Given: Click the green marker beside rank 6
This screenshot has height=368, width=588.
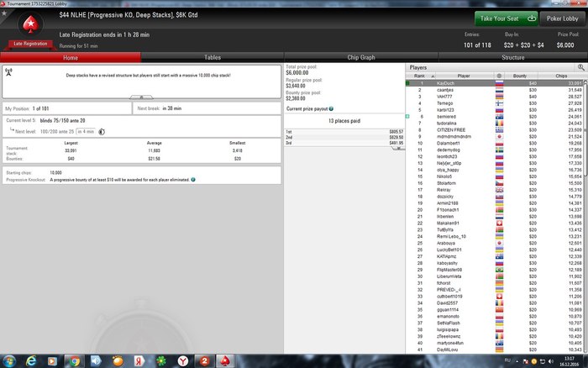Looking at the screenshot, I should coord(407,117).
